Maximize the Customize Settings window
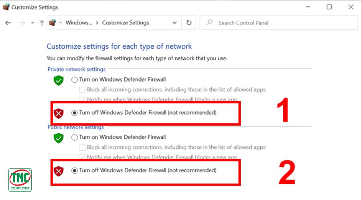 [x=329, y=7]
